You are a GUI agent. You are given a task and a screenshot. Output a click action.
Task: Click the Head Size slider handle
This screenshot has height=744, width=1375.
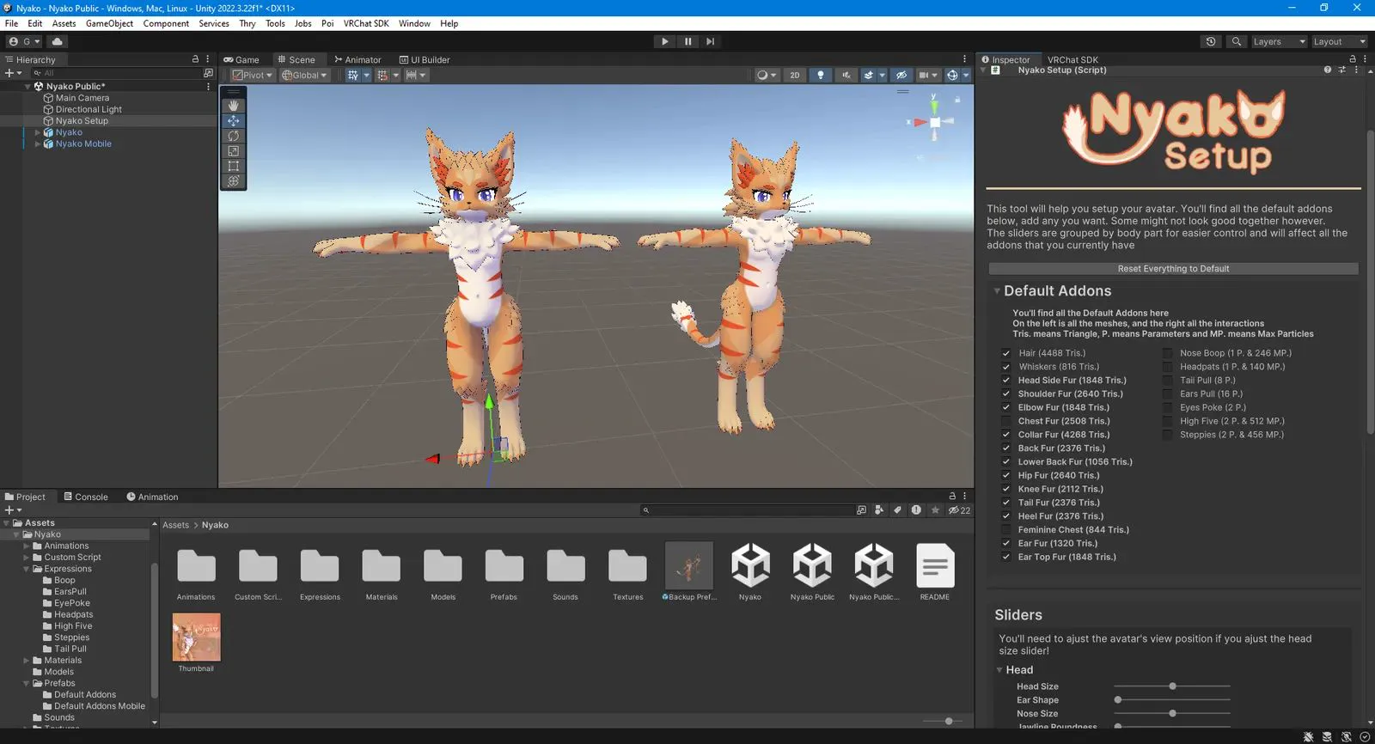(1172, 686)
